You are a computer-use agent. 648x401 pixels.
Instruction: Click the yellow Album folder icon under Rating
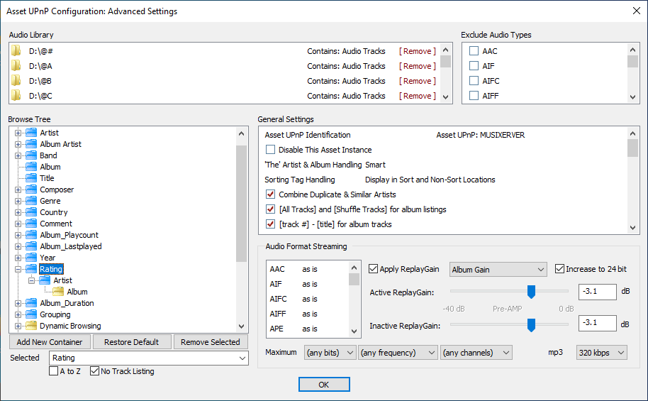58,292
